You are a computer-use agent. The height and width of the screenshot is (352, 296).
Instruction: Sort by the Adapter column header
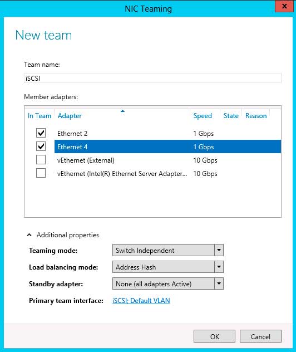coord(70,116)
